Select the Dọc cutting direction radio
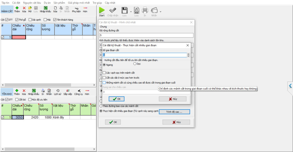The width and height of the screenshot is (293, 152). (x=135, y=64)
